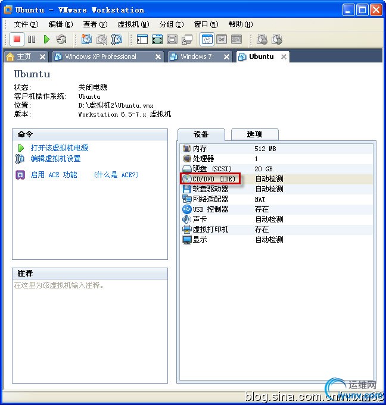Minimize the VMware Workstation window
Image resolution: width=386 pixels, height=405 pixels.
coord(348,10)
